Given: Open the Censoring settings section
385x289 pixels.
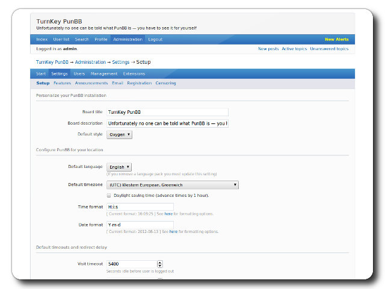Looking at the screenshot, I should (x=165, y=83).
